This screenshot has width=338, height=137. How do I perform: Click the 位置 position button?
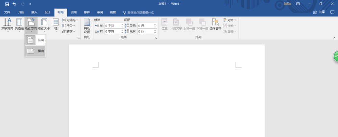165,26
